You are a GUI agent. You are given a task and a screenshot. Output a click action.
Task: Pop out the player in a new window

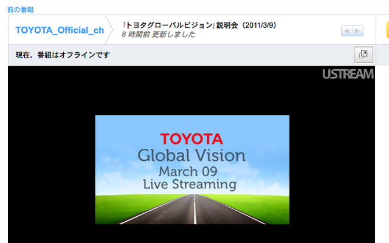363,55
